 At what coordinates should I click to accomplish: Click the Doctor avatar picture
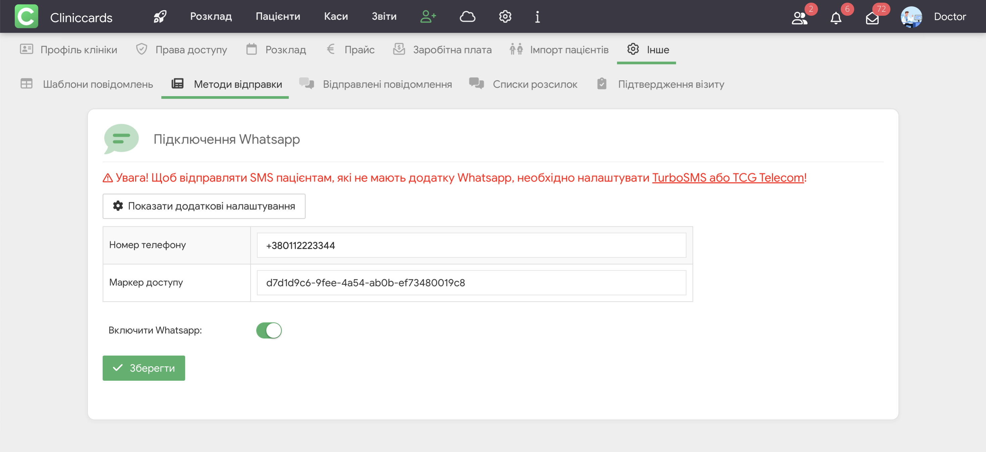pyautogui.click(x=911, y=17)
